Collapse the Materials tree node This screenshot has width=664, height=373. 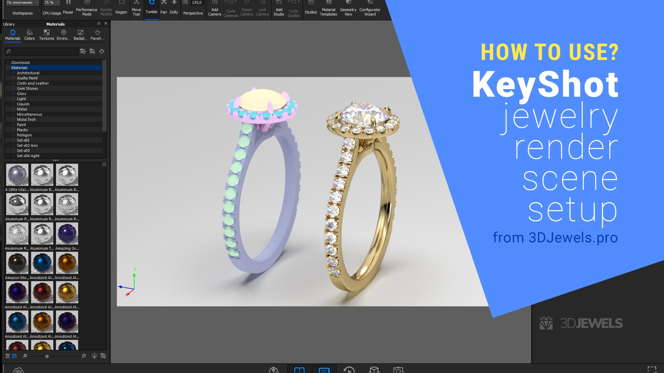coord(8,68)
